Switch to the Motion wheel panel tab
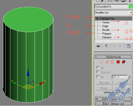The image size is (133, 106). pos(117,1)
